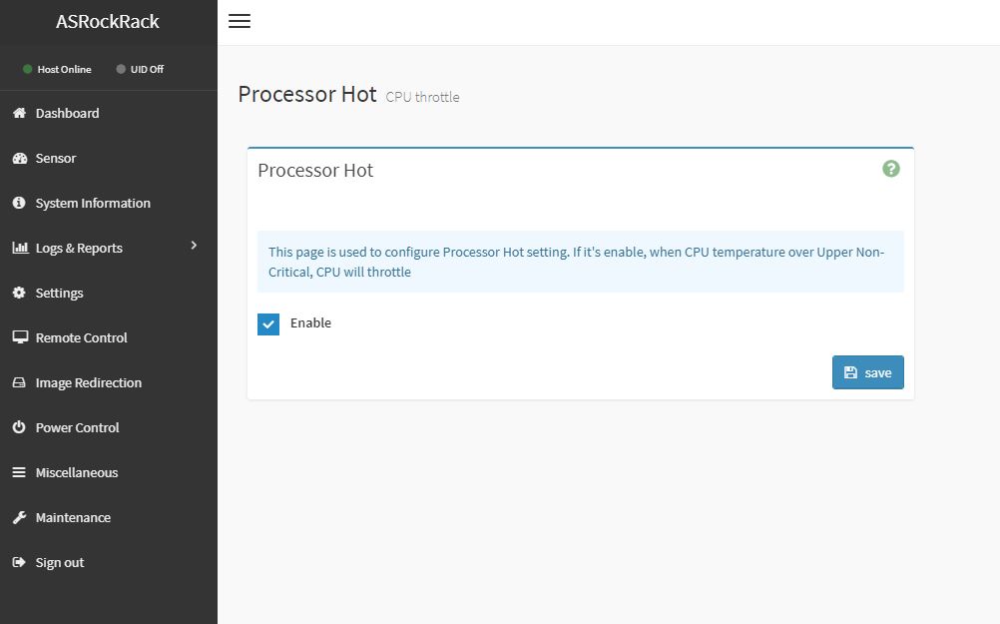1000x624 pixels.
Task: Click the Settings gear icon
Action: 19,293
